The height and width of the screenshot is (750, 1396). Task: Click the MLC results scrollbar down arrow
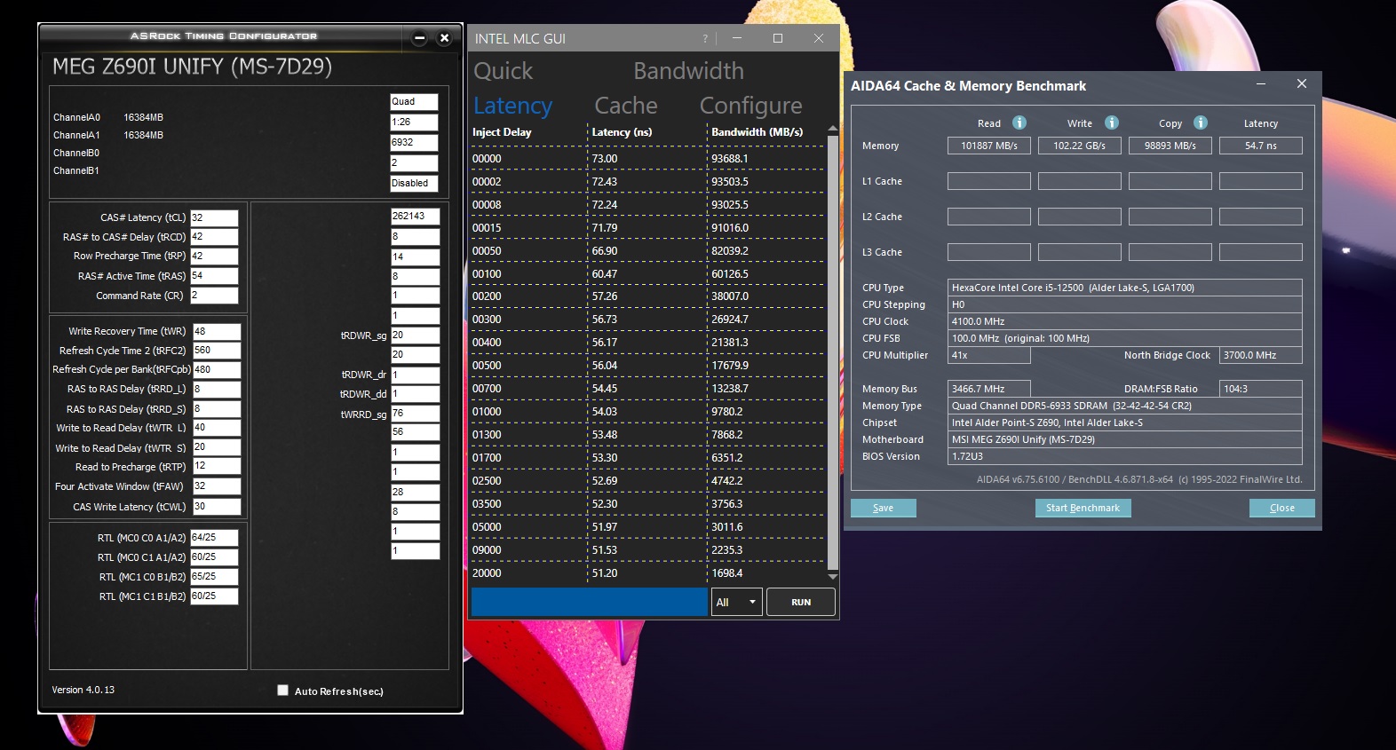point(832,577)
